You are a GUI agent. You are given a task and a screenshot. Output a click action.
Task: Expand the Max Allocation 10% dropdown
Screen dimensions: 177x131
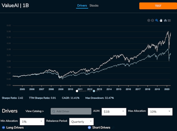160,112
